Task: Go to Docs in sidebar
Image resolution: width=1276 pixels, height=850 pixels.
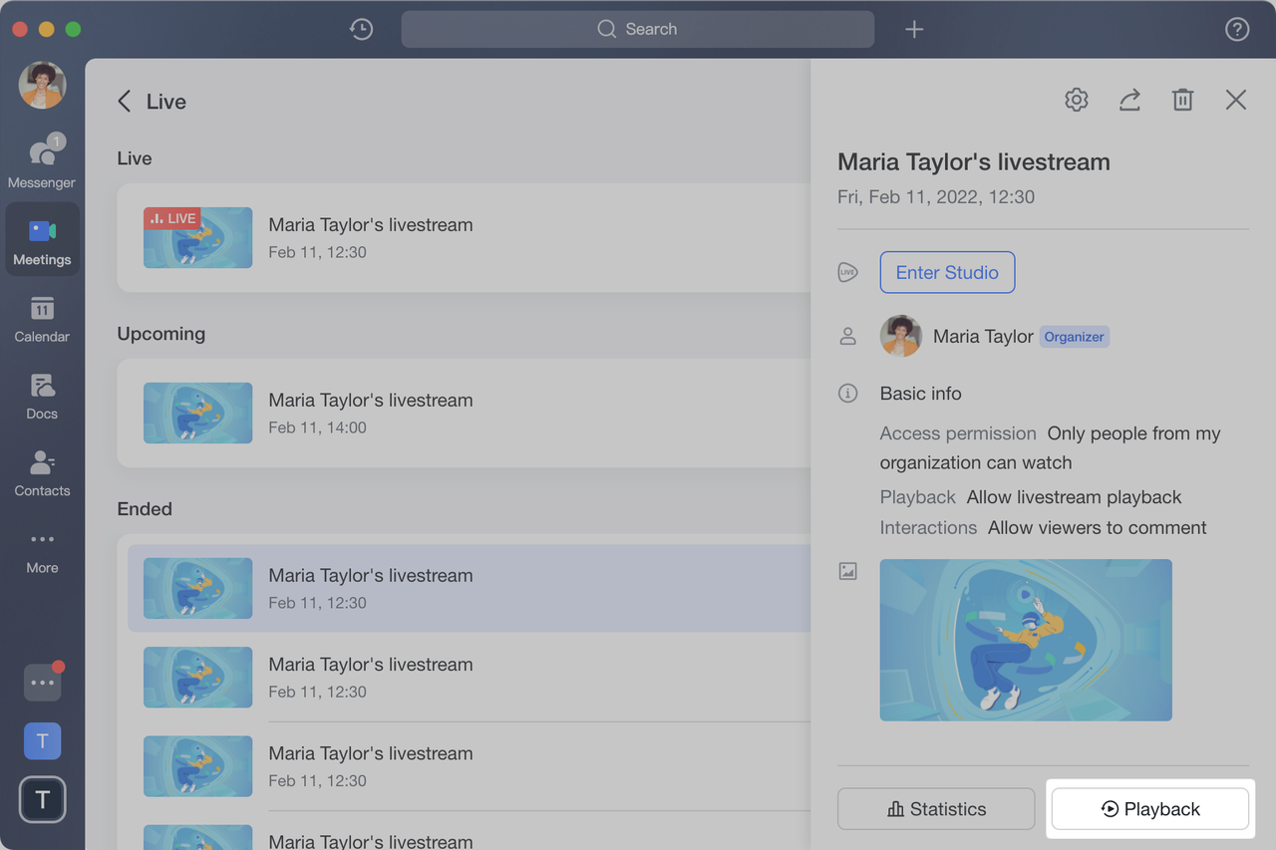Action: pos(42,396)
